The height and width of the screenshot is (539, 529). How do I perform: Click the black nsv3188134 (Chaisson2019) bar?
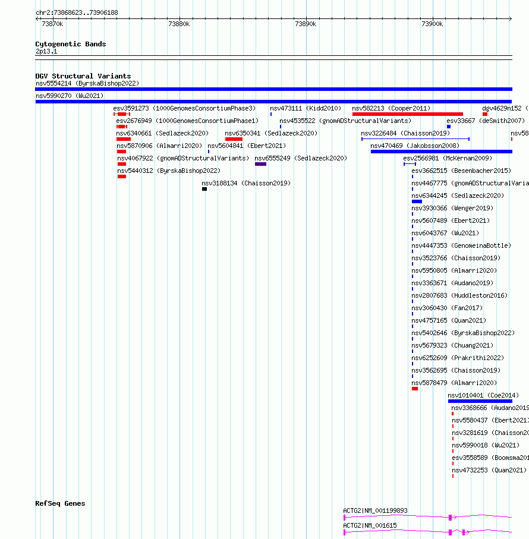point(204,189)
